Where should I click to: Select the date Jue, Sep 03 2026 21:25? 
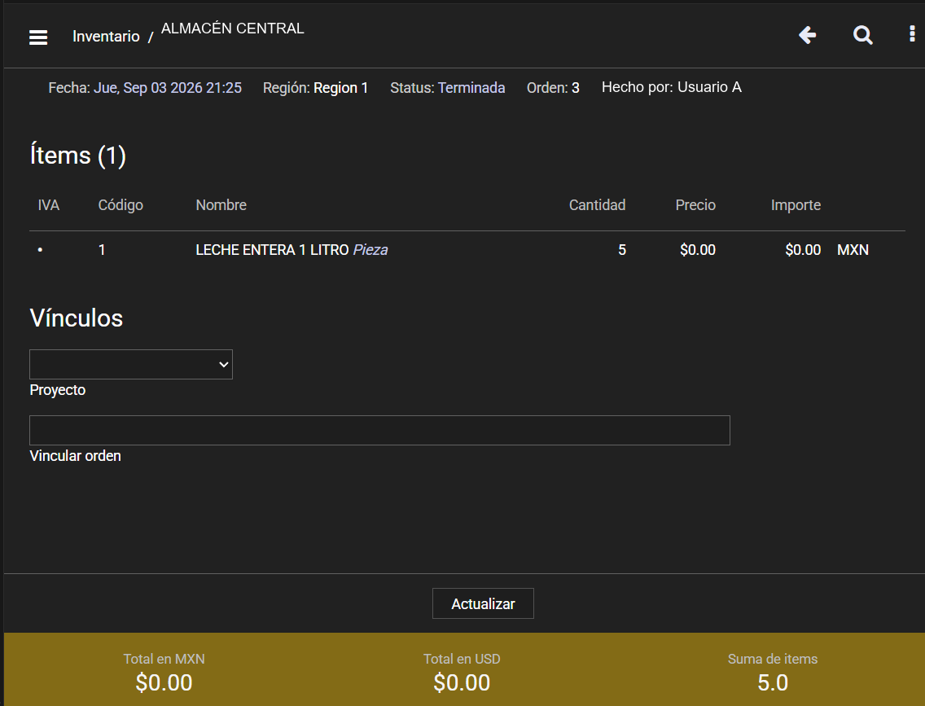[x=168, y=88]
